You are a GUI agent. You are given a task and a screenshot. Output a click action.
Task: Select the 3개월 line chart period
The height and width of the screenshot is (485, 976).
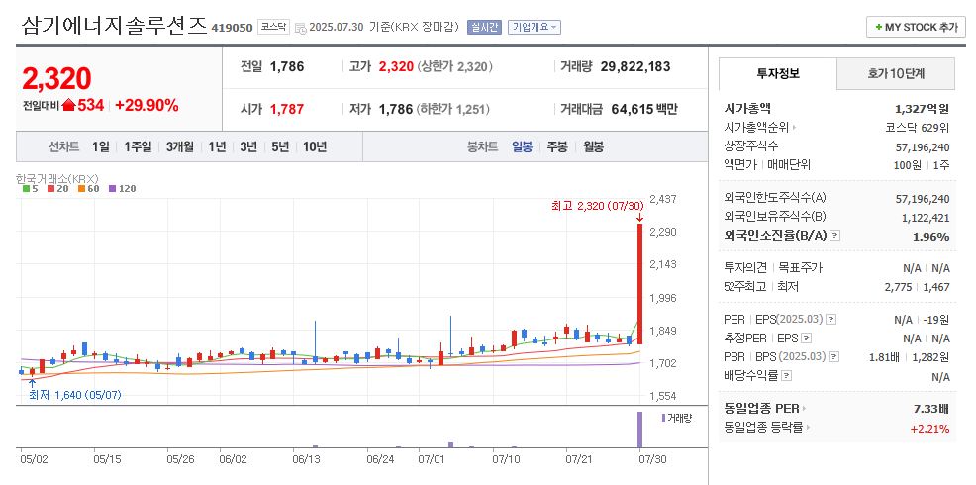pos(180,146)
